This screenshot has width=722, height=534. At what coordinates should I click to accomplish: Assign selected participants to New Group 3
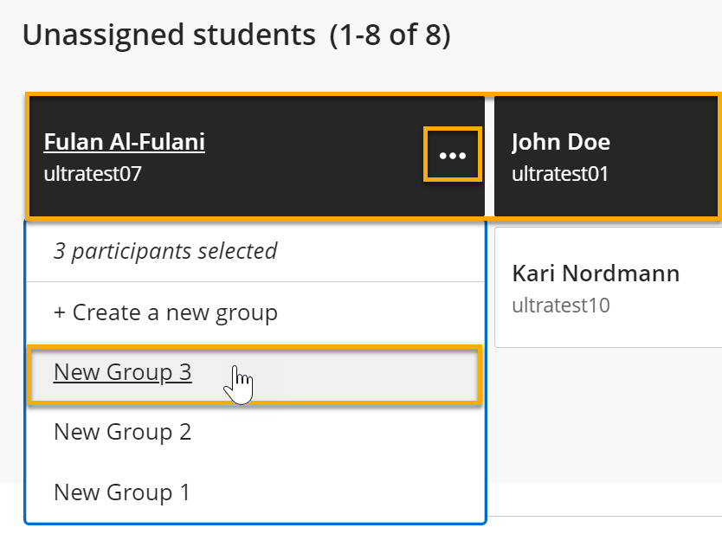pyautogui.click(x=122, y=372)
